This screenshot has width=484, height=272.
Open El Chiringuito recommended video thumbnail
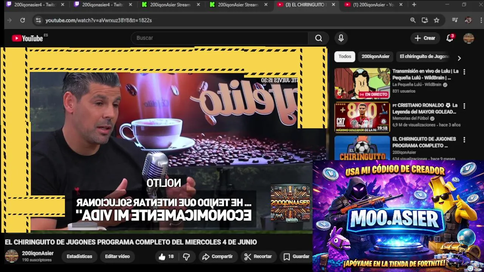[362, 148]
